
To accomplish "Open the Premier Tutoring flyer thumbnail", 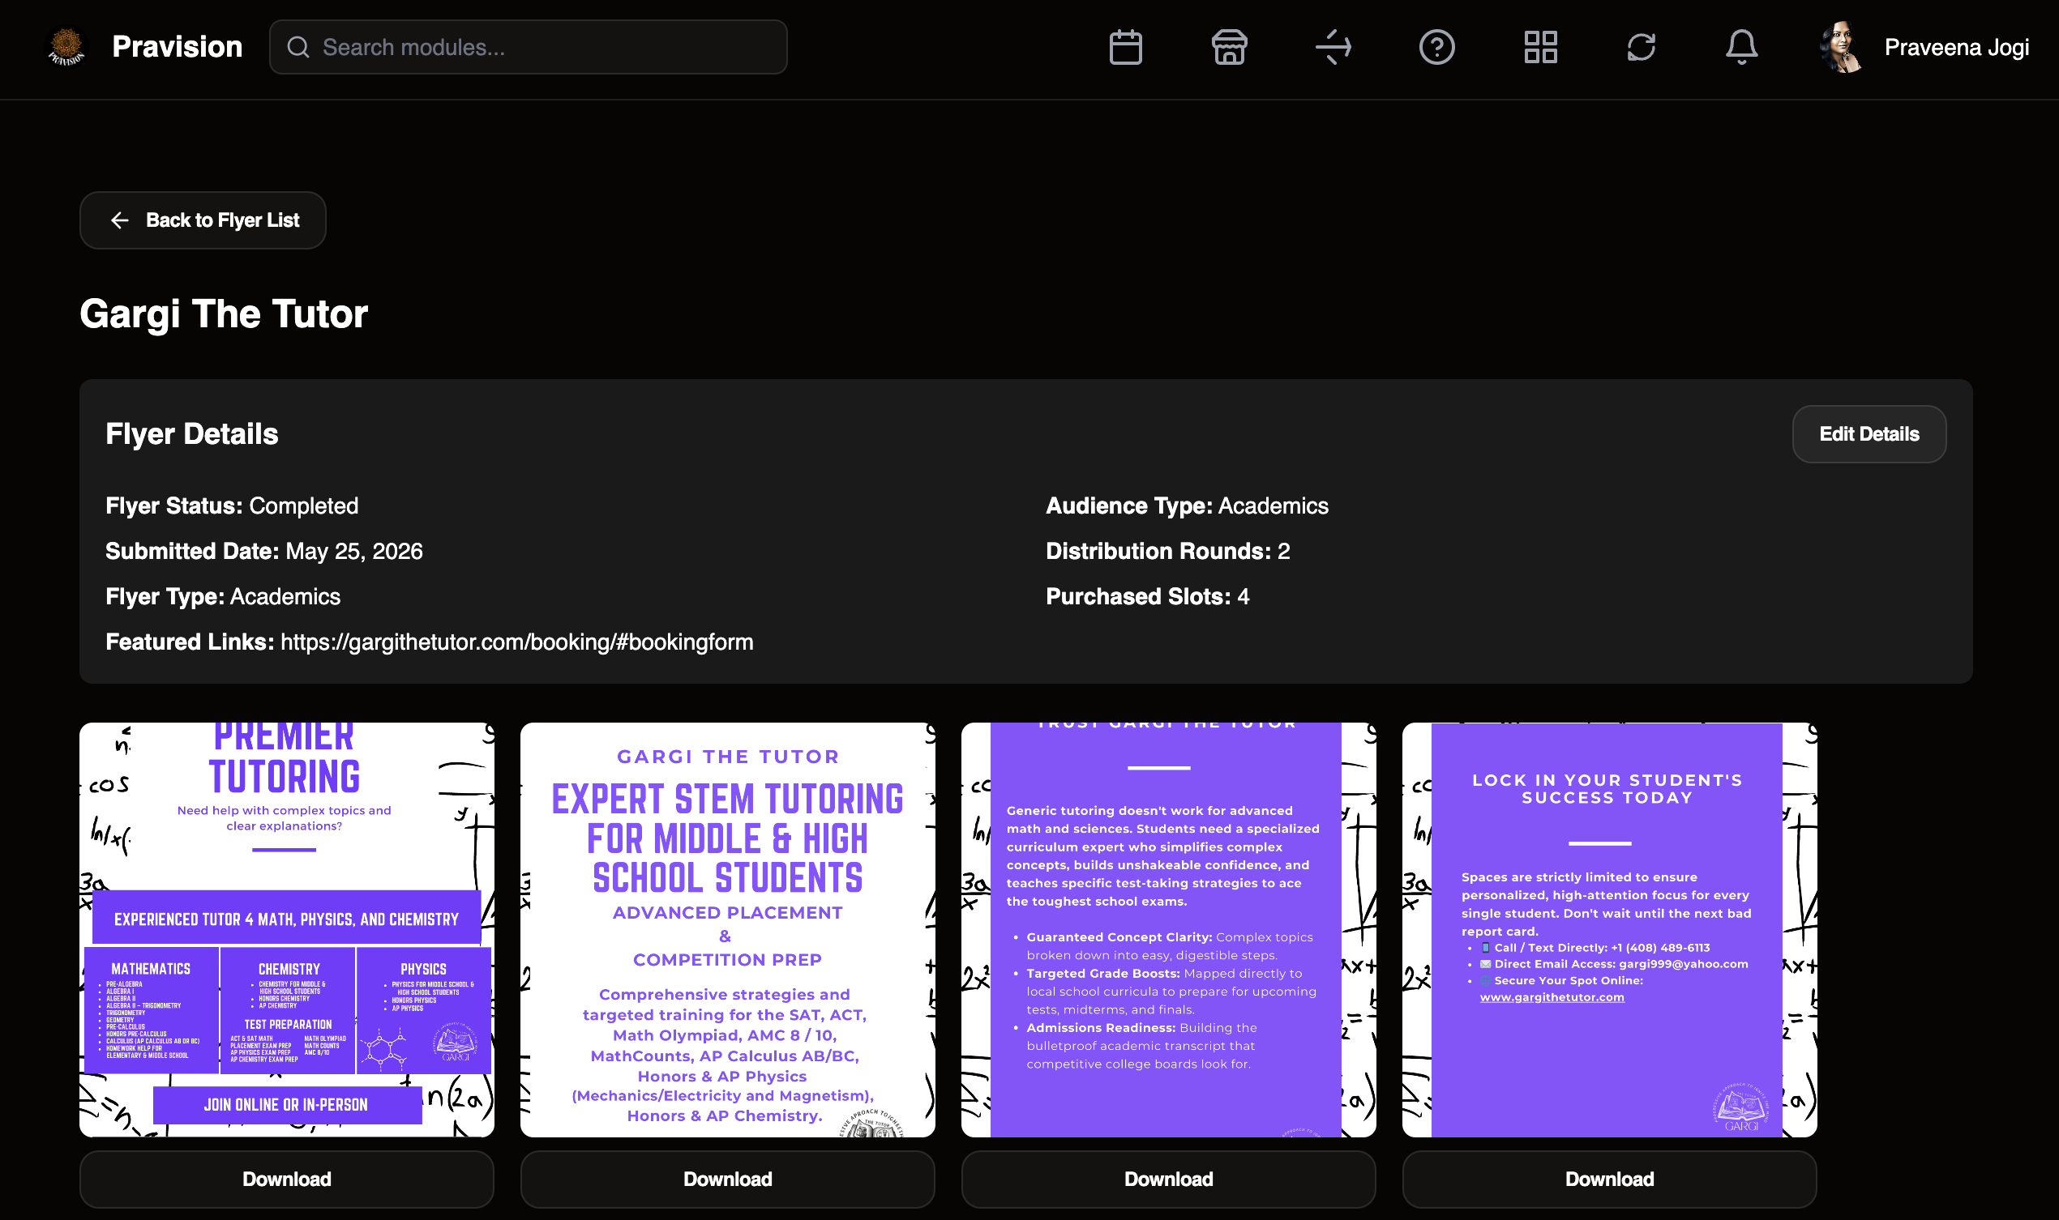I will point(286,930).
